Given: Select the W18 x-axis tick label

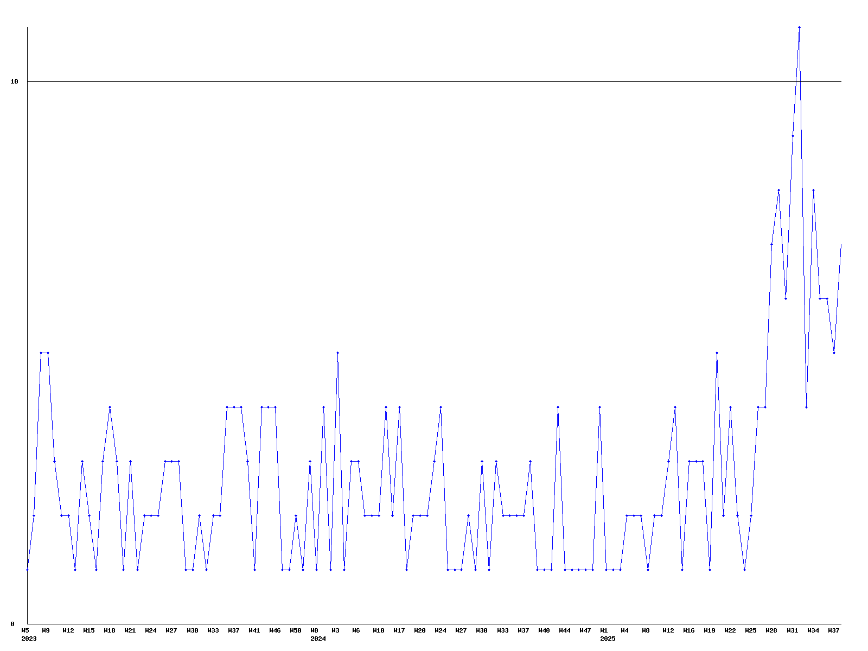Looking at the screenshot, I should click(110, 631).
